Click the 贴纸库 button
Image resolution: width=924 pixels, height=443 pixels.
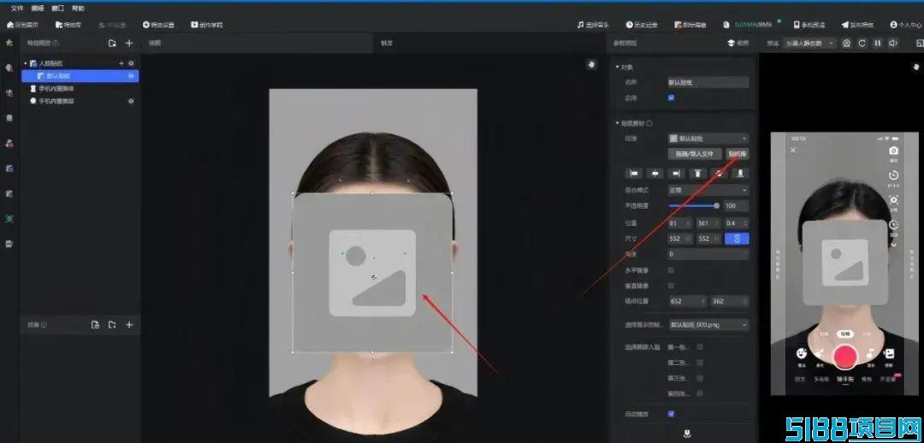pyautogui.click(x=737, y=154)
